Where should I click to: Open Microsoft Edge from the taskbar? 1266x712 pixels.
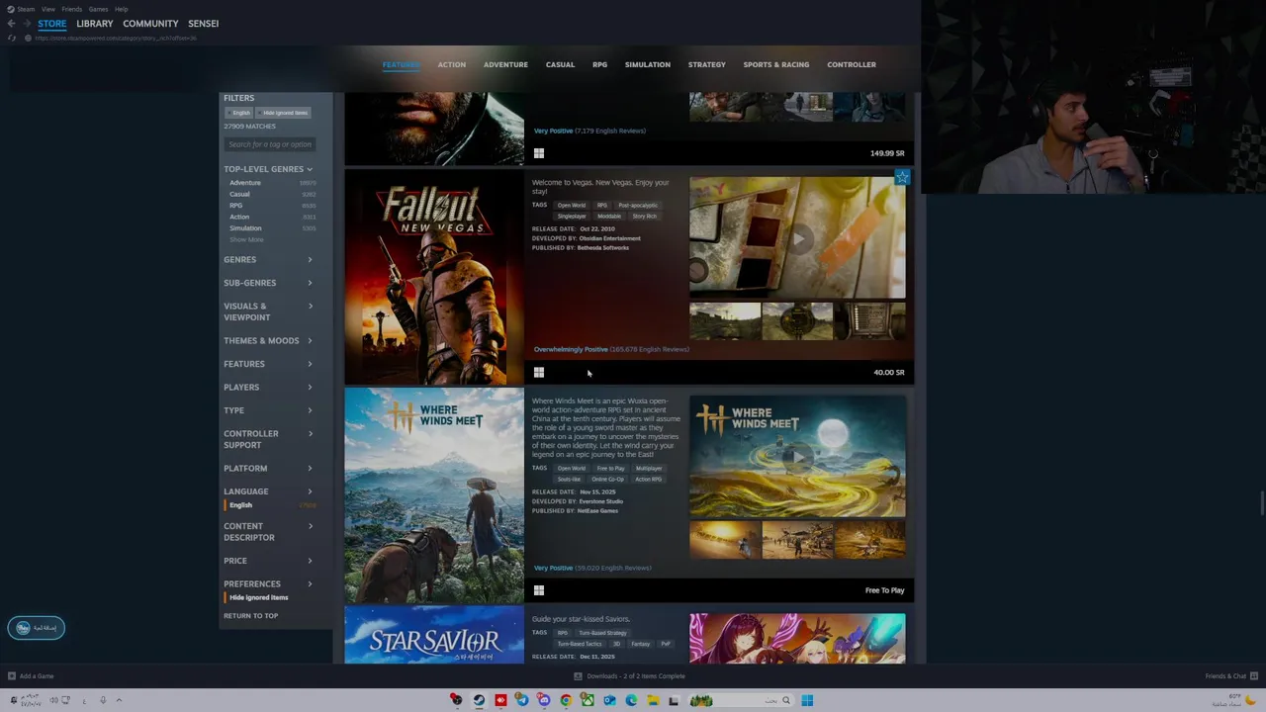(x=631, y=700)
